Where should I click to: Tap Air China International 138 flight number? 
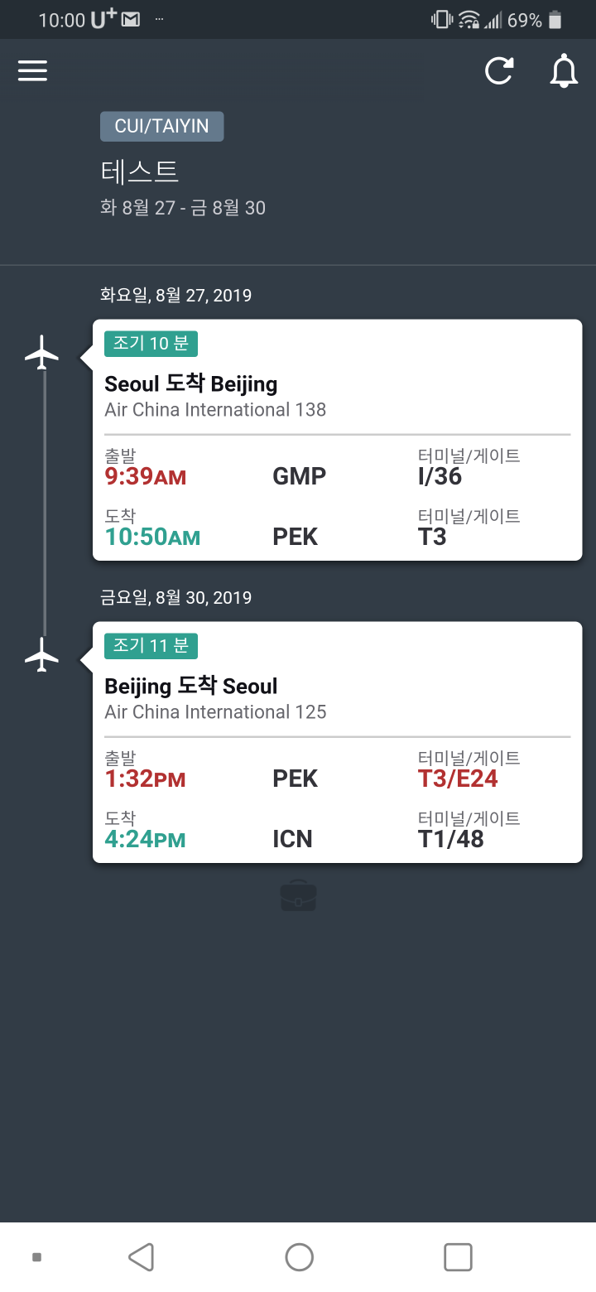pos(215,409)
